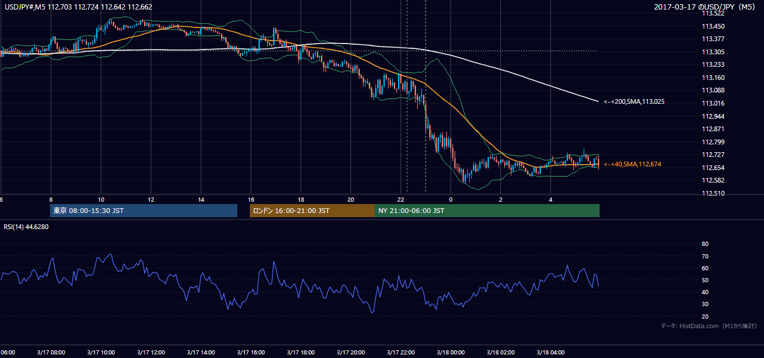Click the 113.522 price axis label

click(x=713, y=13)
